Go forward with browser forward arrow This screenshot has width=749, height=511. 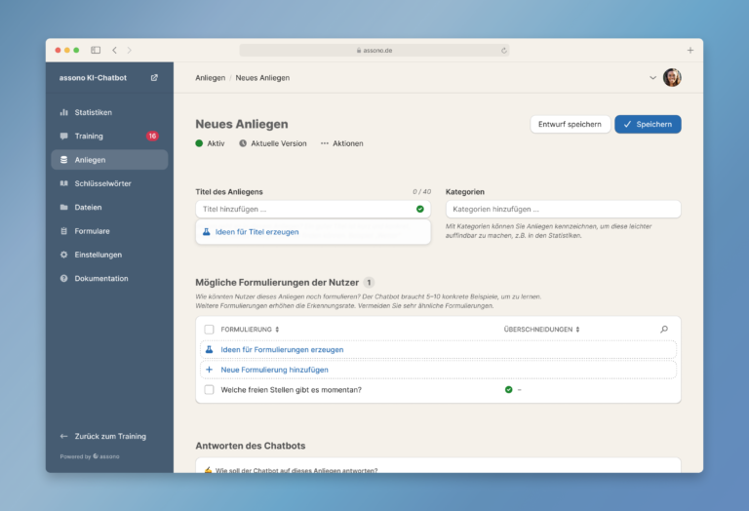click(129, 50)
